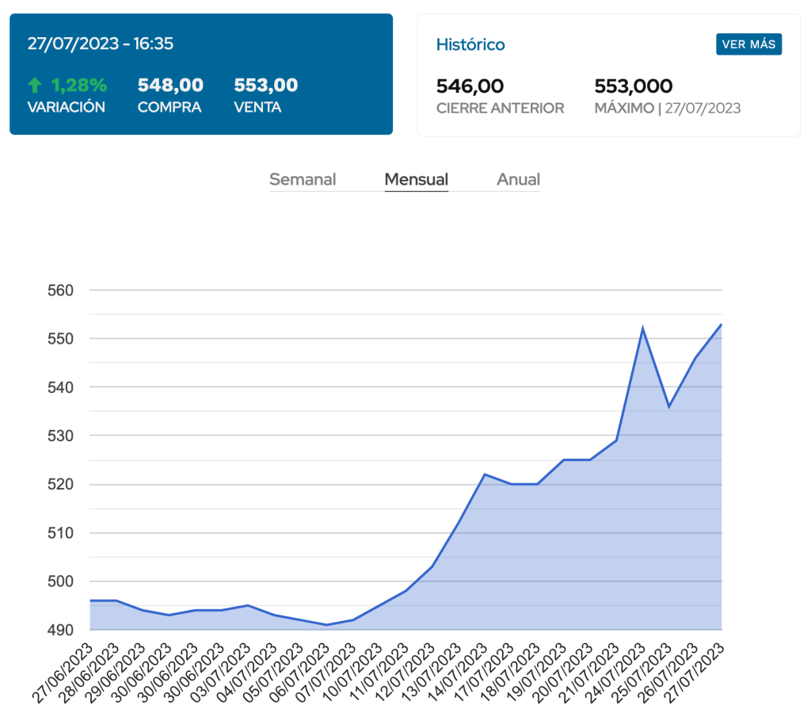Select the Mensual chart tab
This screenshot has width=811, height=720.
click(x=416, y=180)
